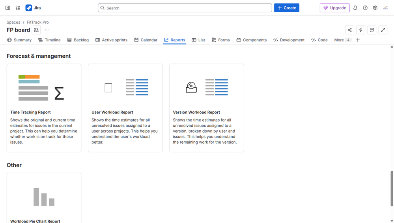Open the settings gear icon
394x223 pixels.
click(375, 8)
